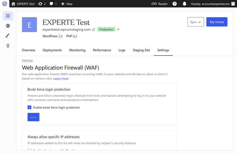Switch to the Monitoring tab
This screenshot has width=237, height=154.
[77, 50]
